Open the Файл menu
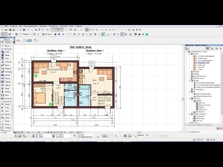The width and height of the screenshot is (223, 167). 6,26
